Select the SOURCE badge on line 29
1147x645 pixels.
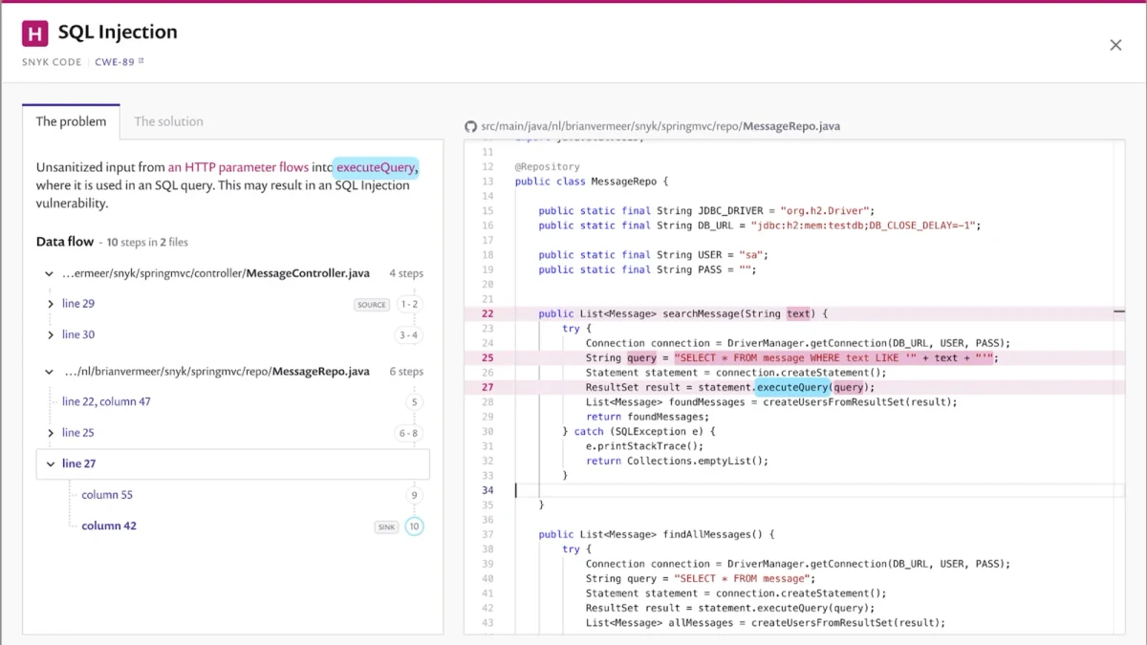pos(372,305)
